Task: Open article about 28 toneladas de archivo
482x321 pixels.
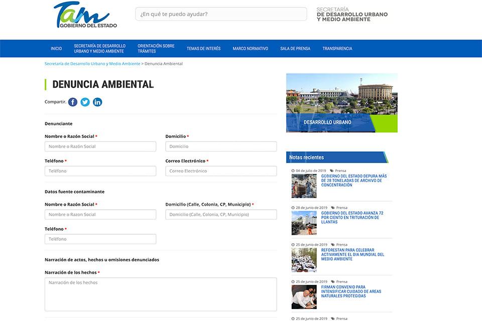Action: click(x=353, y=181)
